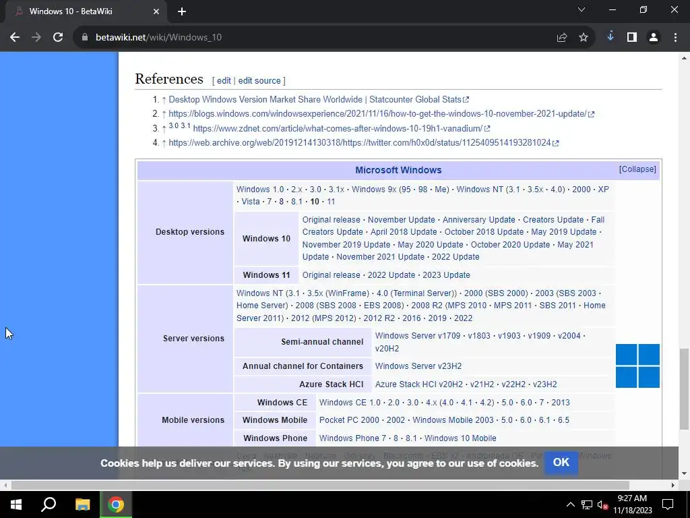The width and height of the screenshot is (690, 518).
Task: Click the browser forward arrow
Action: pyautogui.click(x=36, y=38)
